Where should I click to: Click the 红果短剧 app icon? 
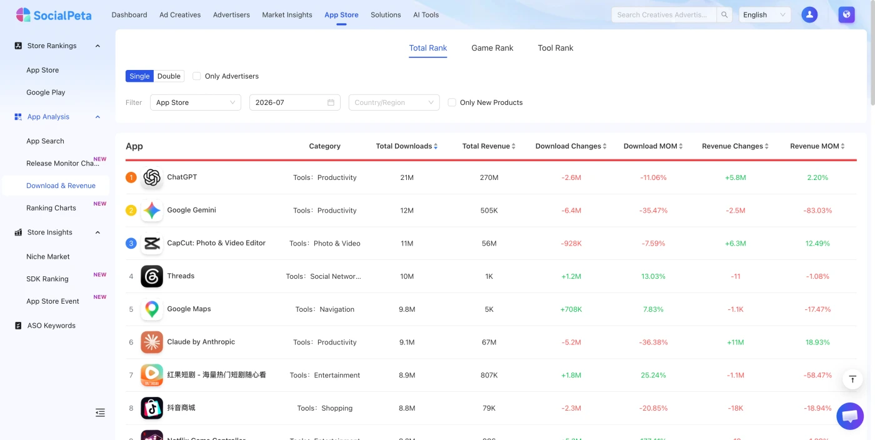point(152,375)
